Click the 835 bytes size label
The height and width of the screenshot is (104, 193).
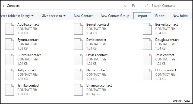(x=93, y=94)
